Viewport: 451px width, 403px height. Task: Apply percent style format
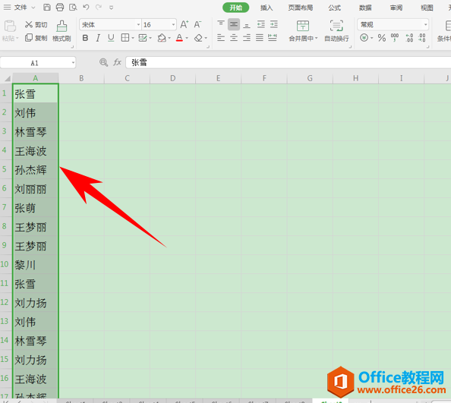point(382,38)
